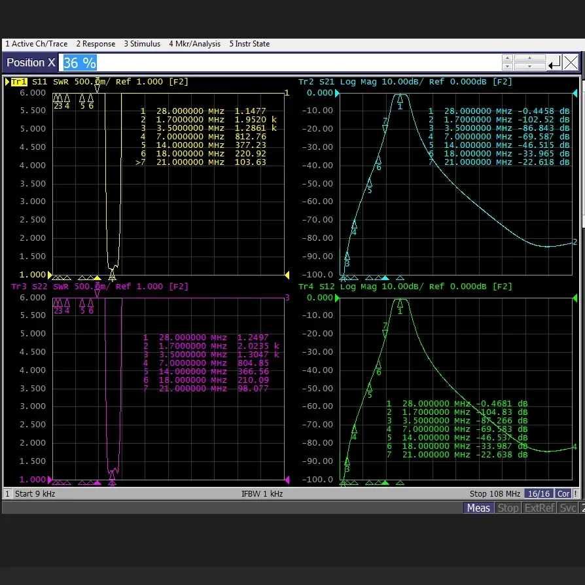Open the Response menu
The image size is (585, 585).
click(96, 44)
